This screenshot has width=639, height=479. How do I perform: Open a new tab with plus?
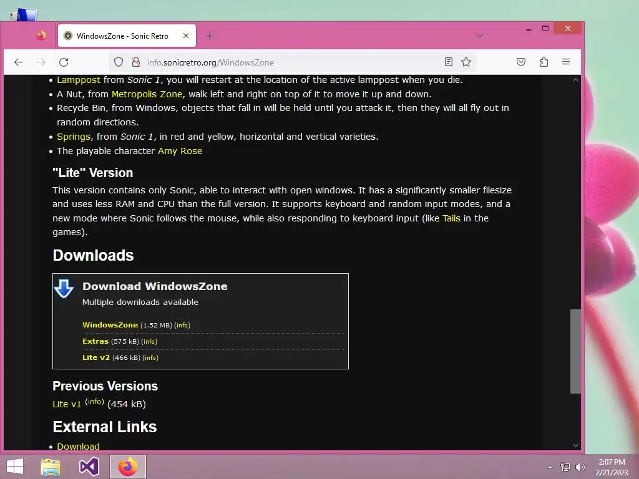coord(210,36)
